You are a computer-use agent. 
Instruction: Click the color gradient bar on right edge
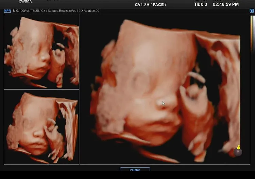tap(252, 34)
